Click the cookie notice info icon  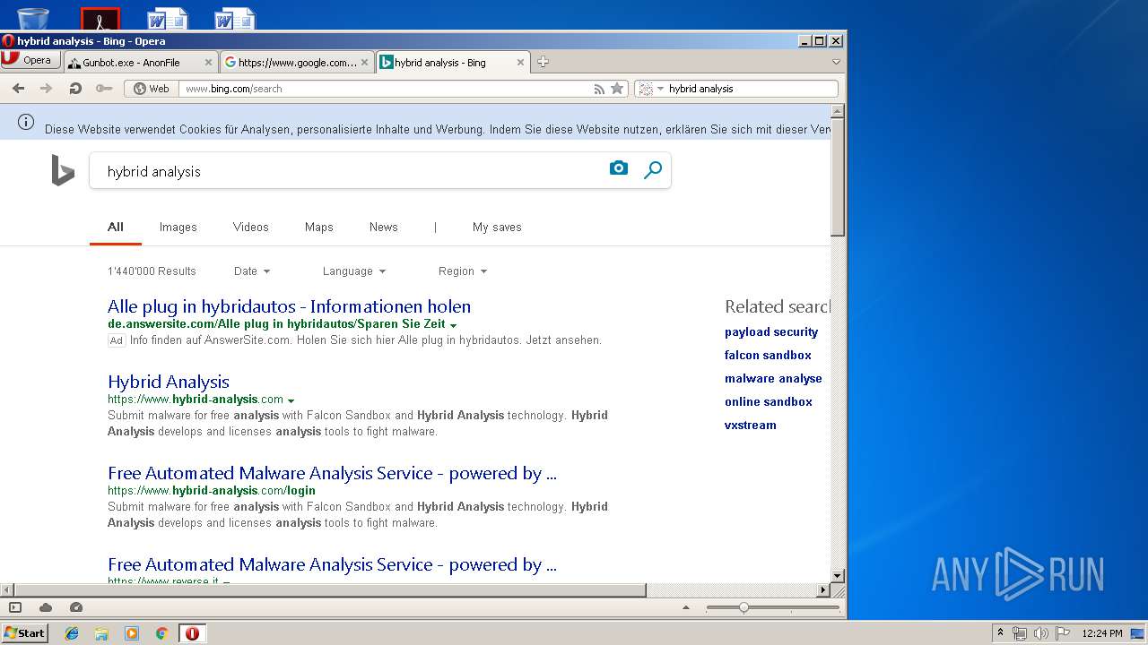coord(26,122)
